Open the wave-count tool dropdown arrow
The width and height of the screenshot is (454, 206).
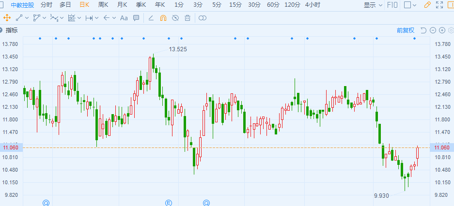62,18
